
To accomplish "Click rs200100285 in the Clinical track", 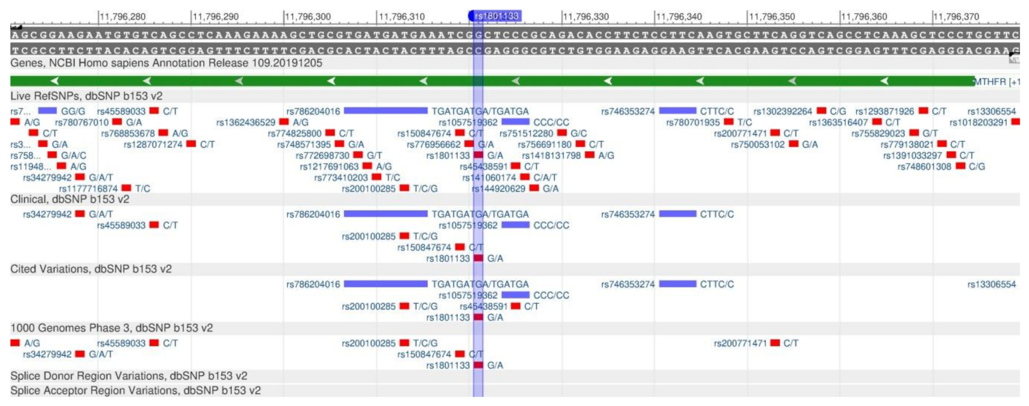I will tap(405, 236).
